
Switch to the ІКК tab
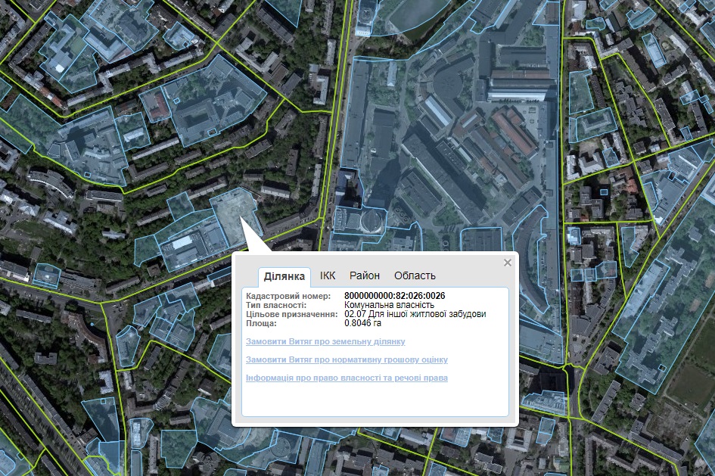[328, 275]
